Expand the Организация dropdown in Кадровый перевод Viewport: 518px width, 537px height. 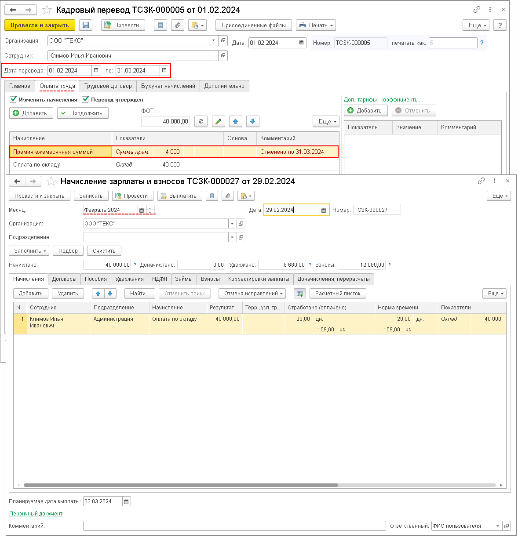214,40
